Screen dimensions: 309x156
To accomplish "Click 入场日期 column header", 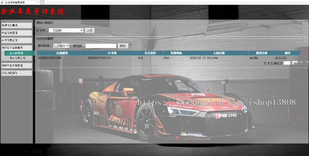I will [219, 53].
